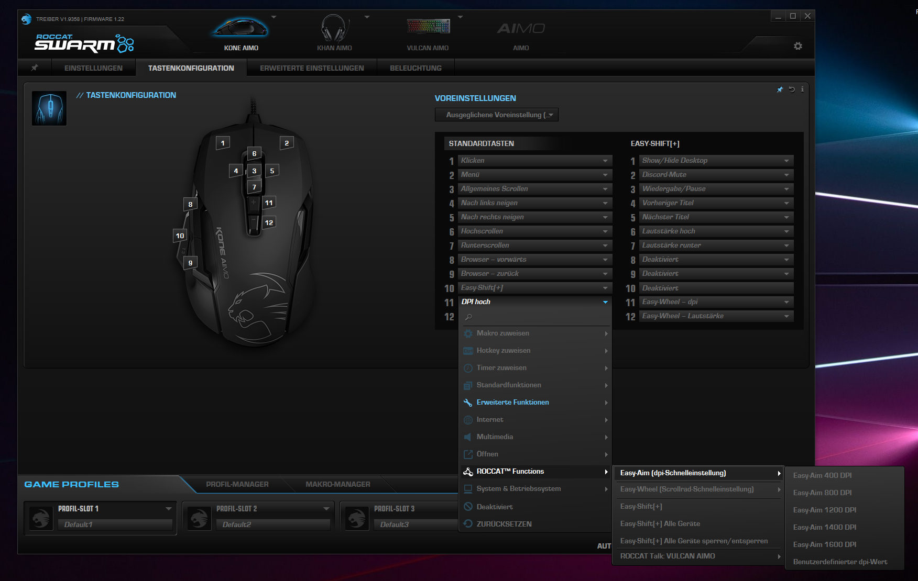The width and height of the screenshot is (918, 581).
Task: Open the Internet submenu
Action: (x=535, y=420)
